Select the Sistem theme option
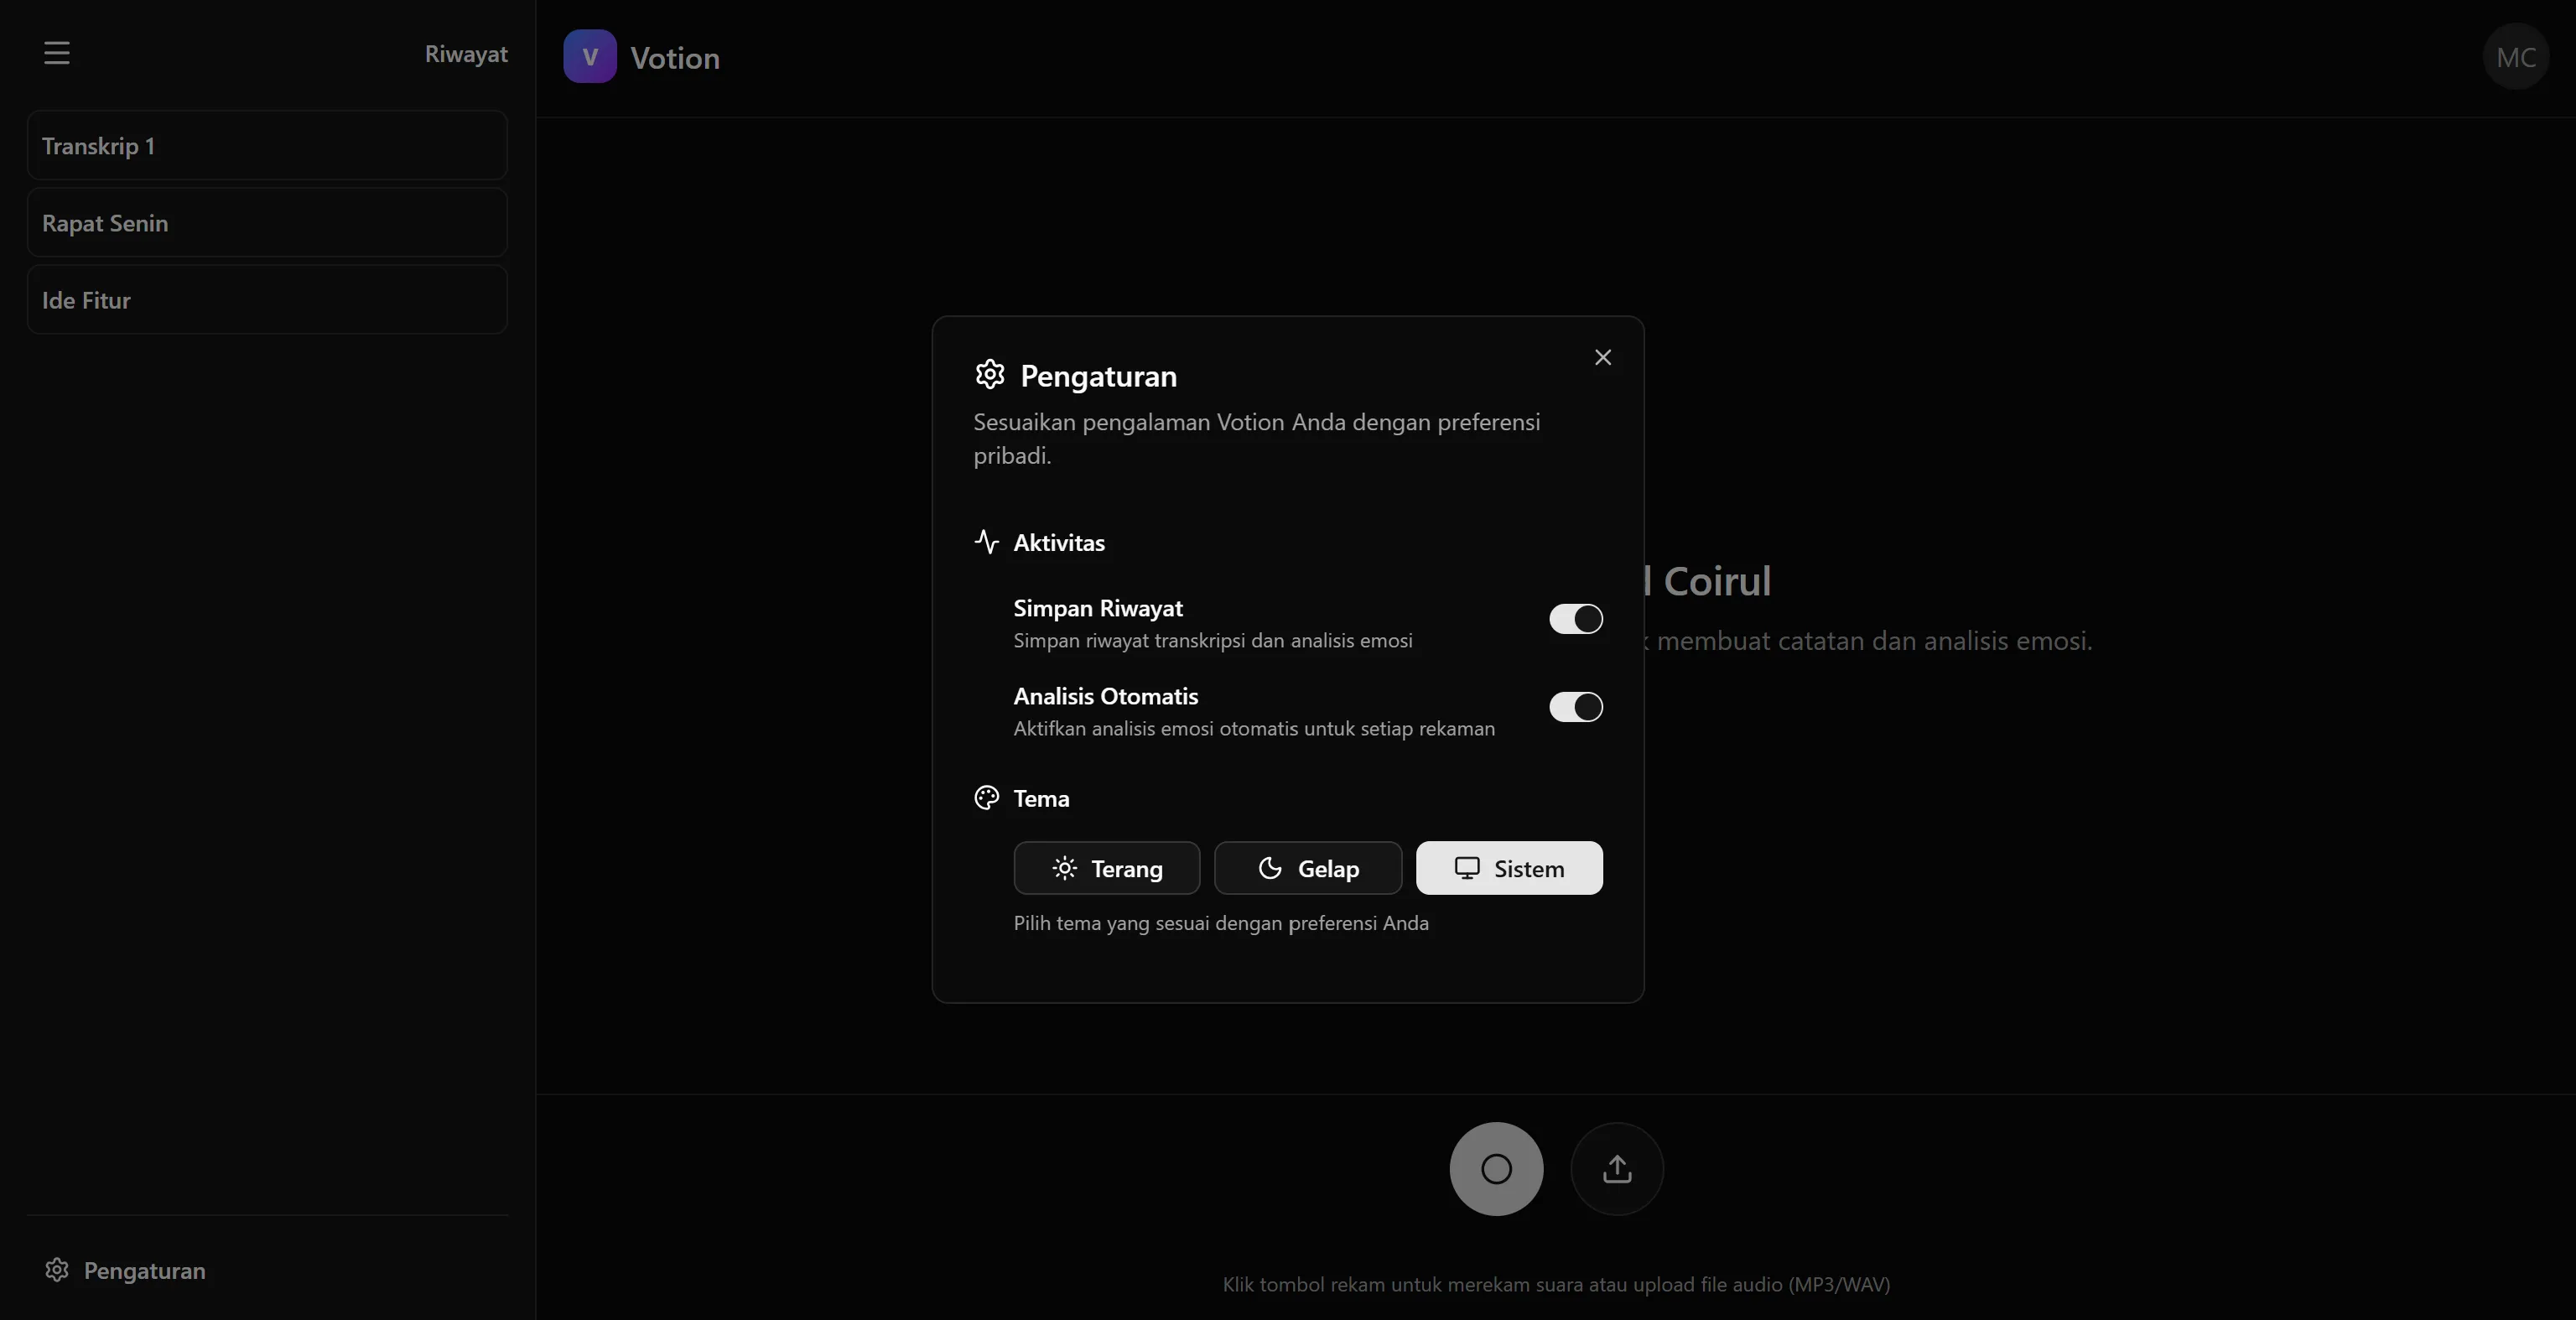The image size is (2576, 1320). (1509, 867)
